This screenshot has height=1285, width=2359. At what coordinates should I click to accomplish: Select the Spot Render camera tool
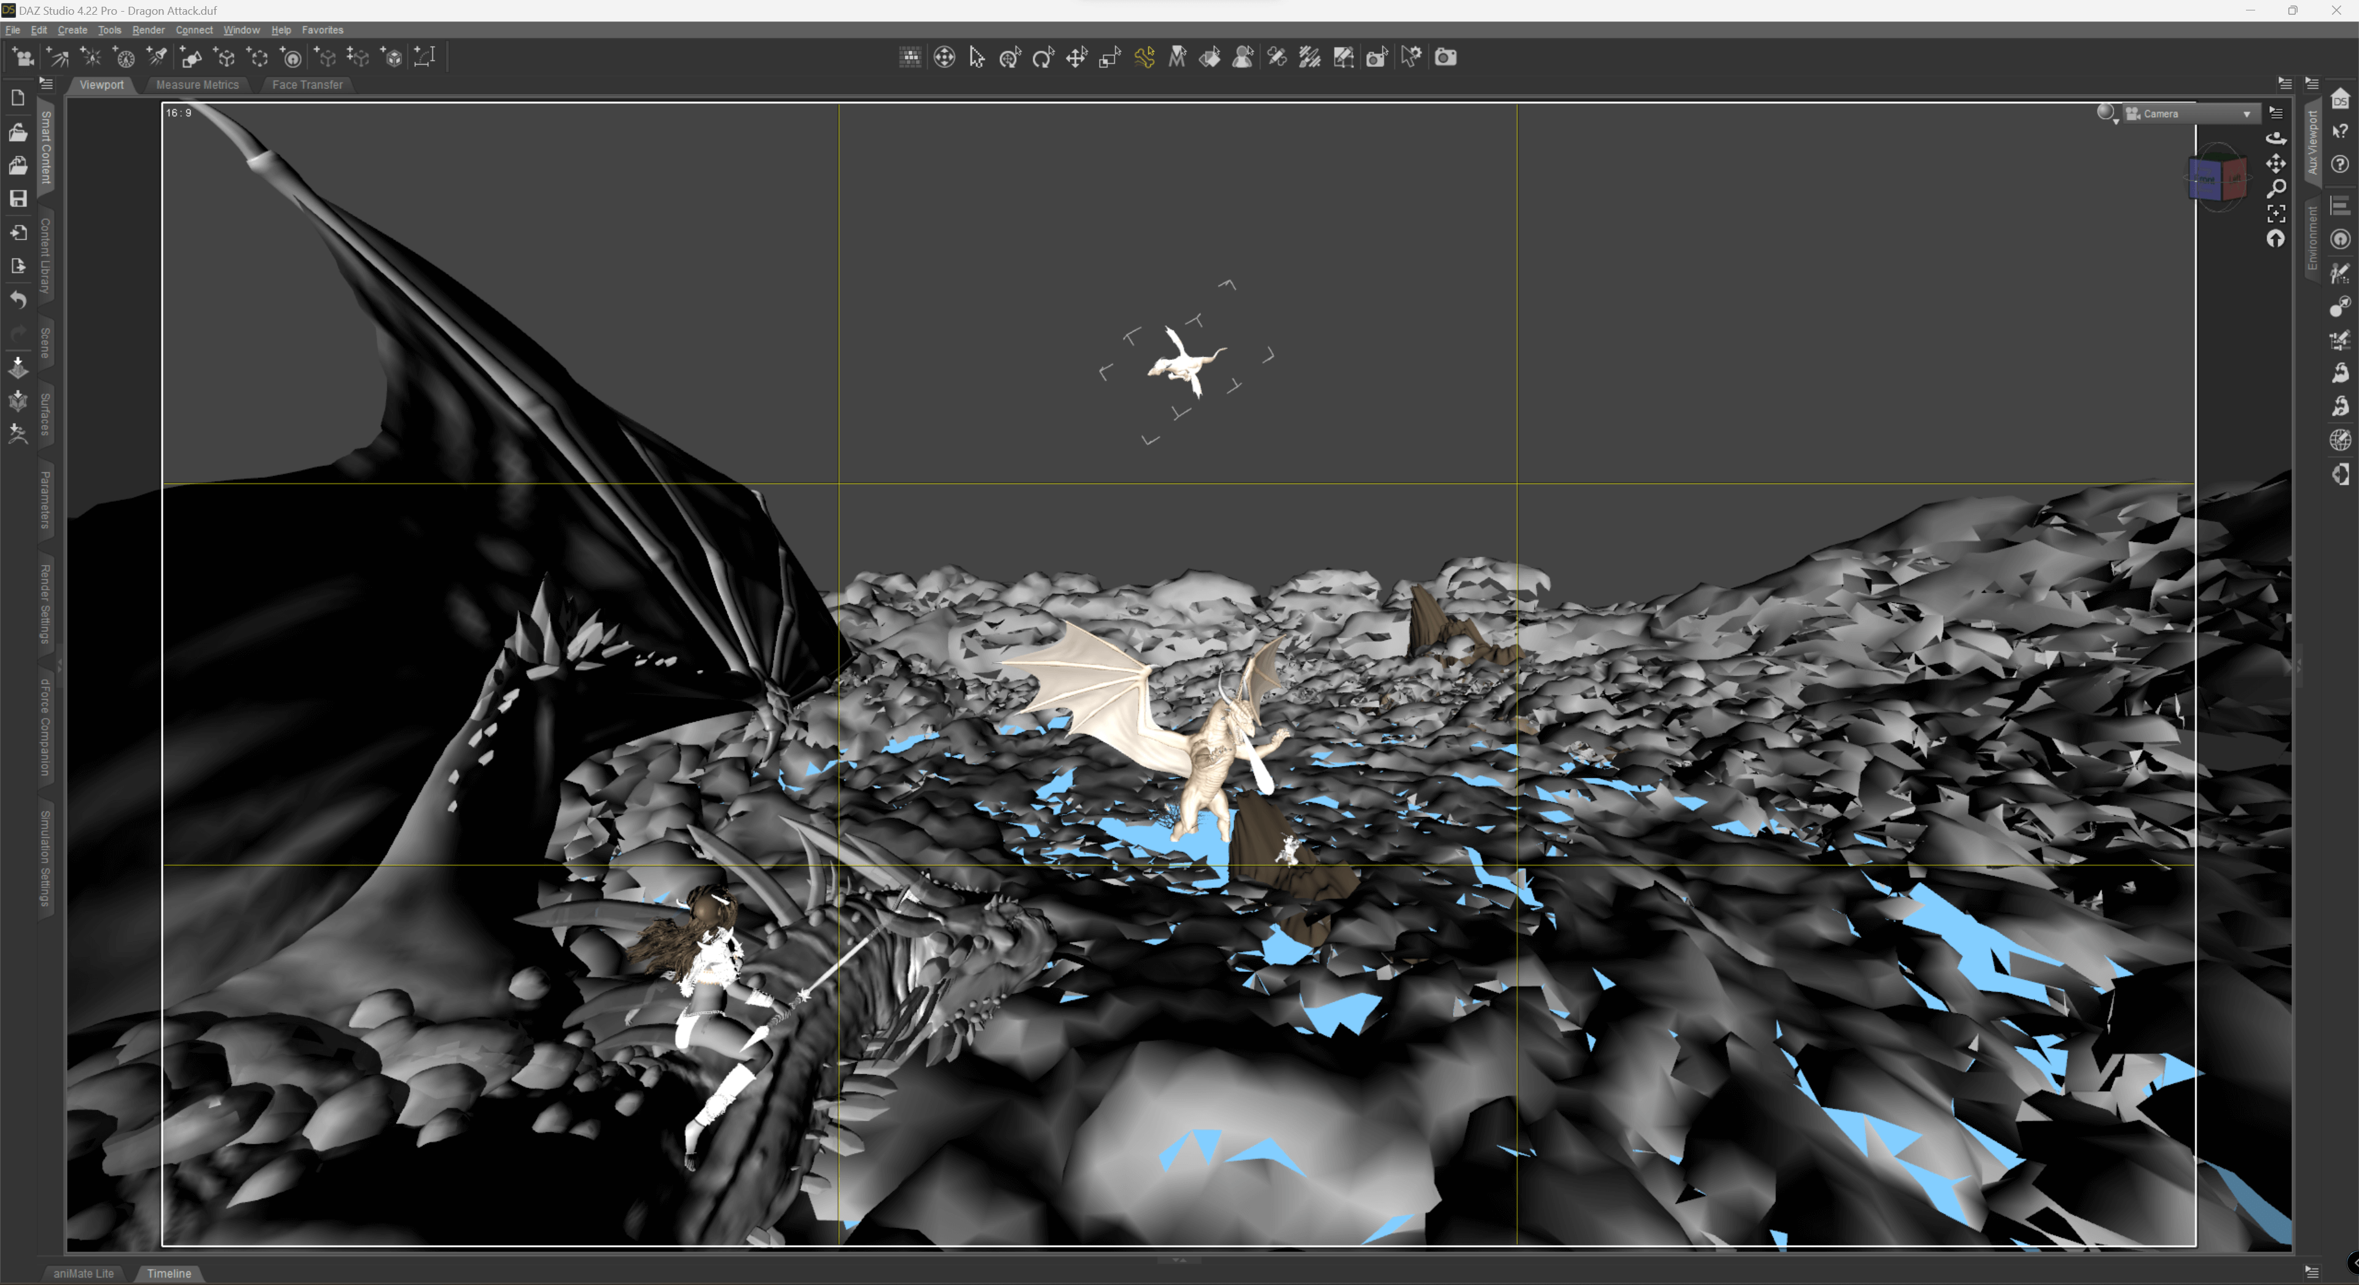(1376, 58)
